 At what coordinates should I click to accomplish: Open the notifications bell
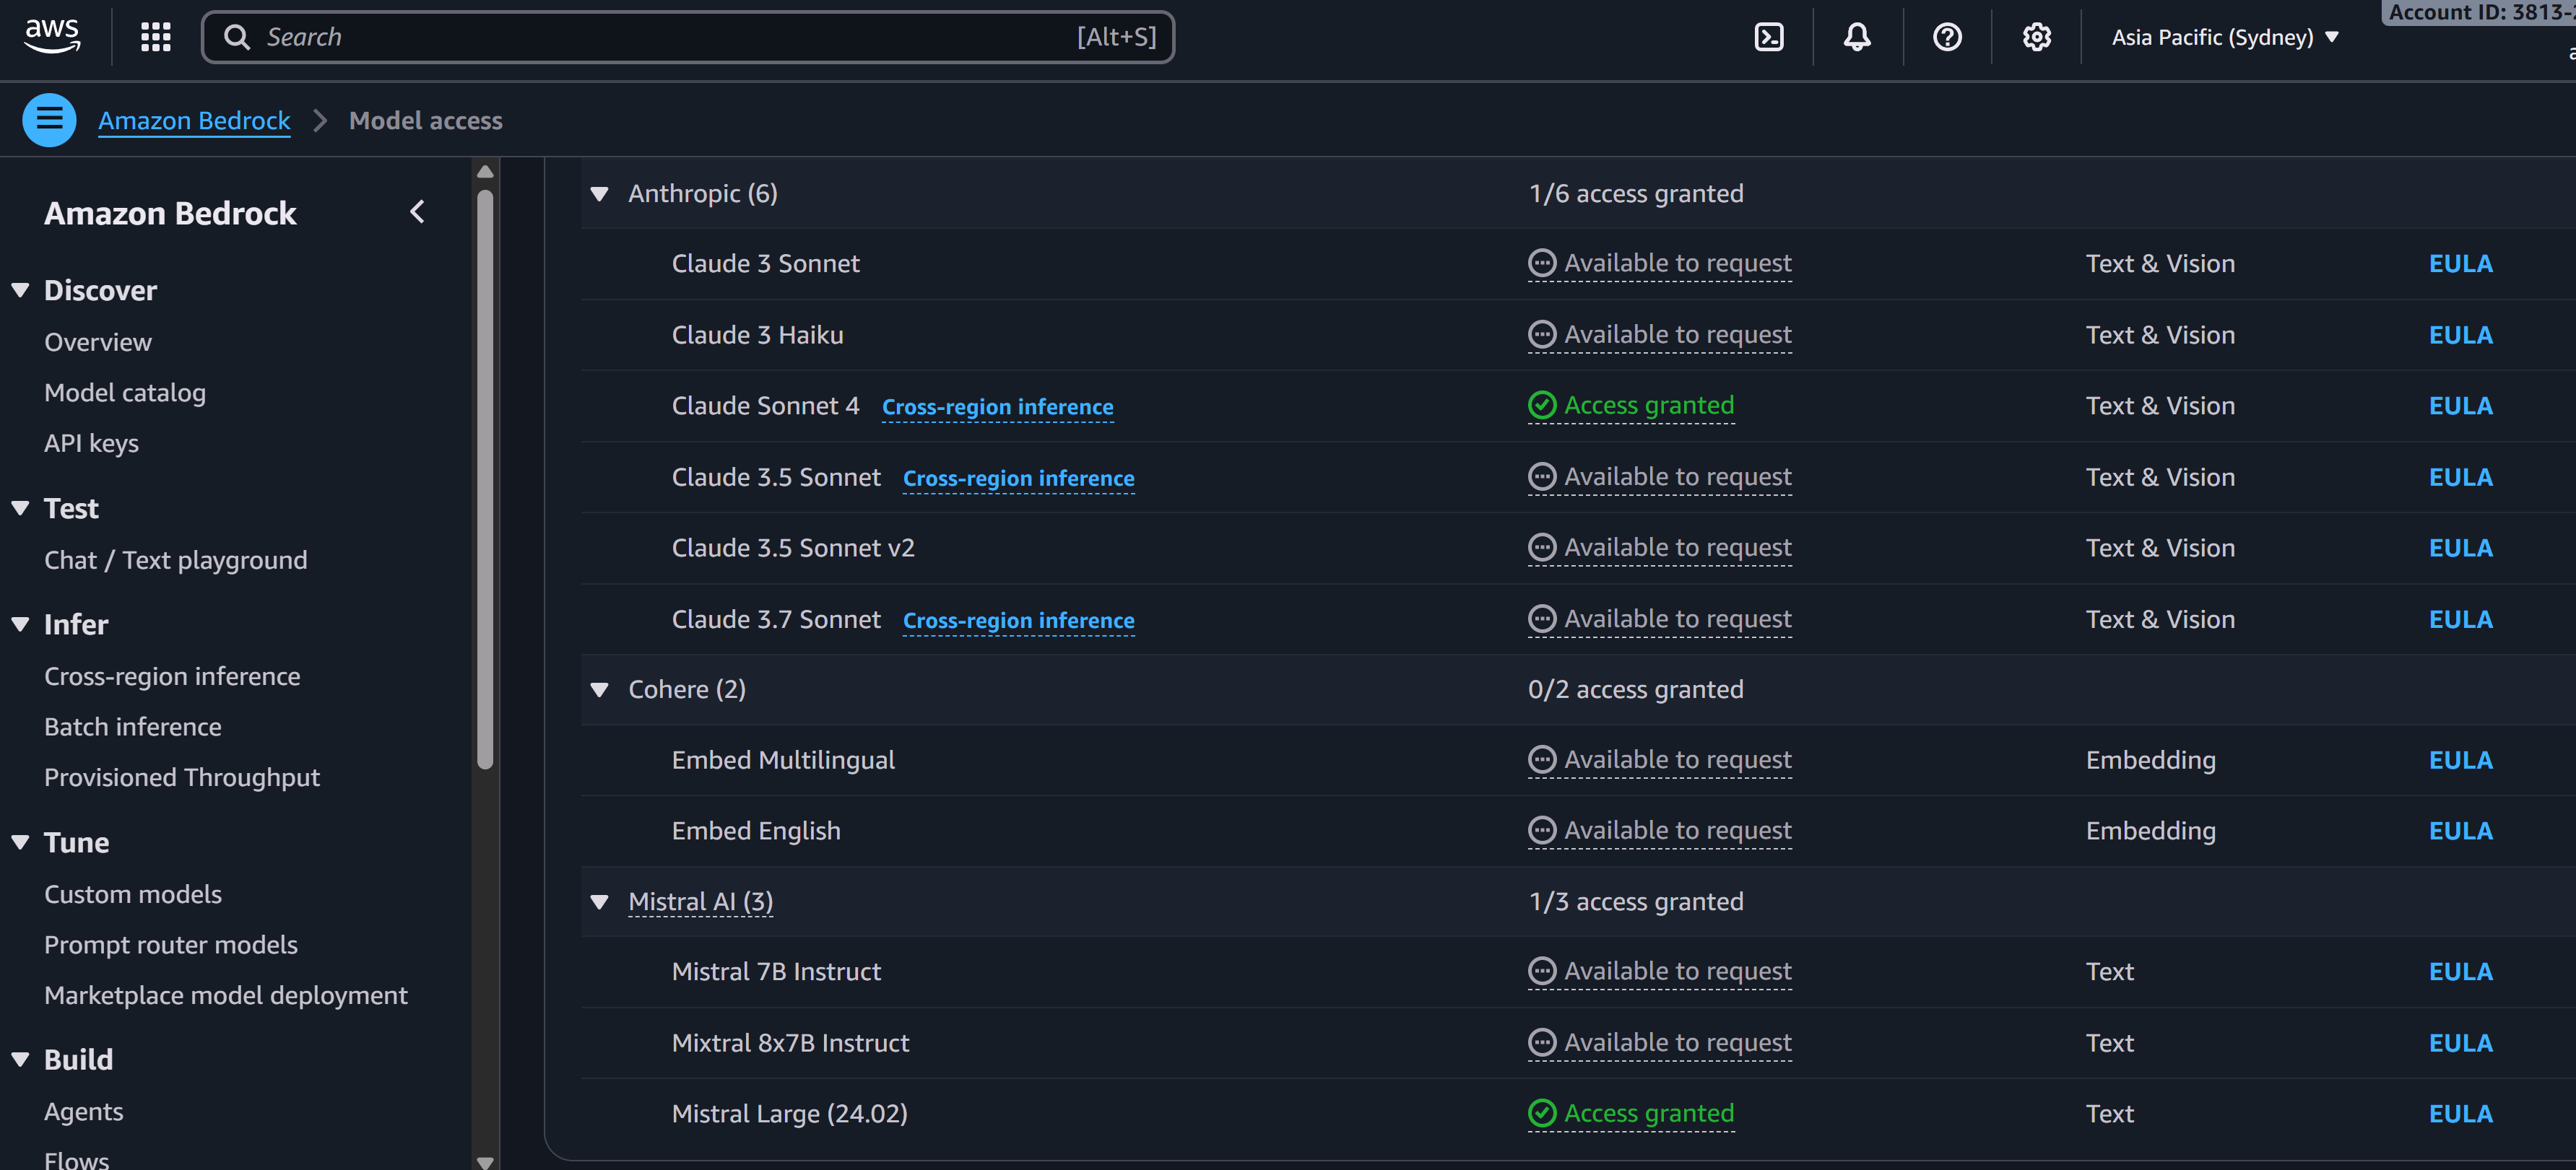pos(1857,37)
